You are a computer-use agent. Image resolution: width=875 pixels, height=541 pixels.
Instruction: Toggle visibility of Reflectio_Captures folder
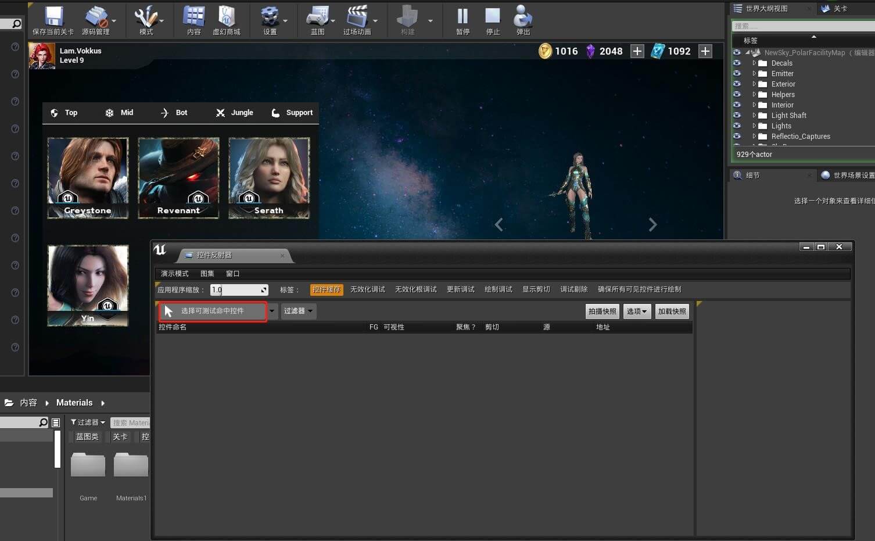tap(737, 136)
